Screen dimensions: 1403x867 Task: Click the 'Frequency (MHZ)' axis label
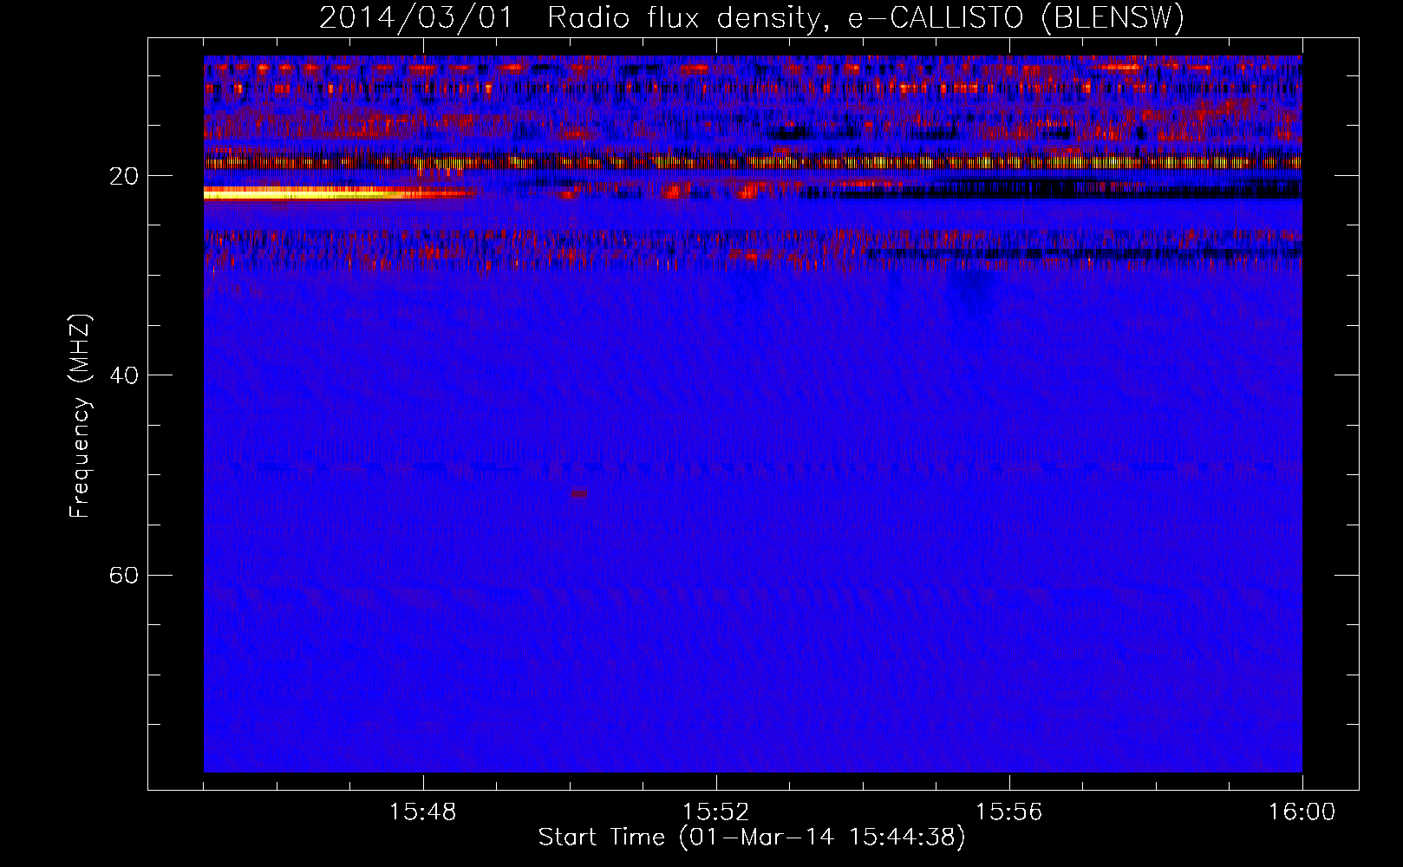pos(80,416)
